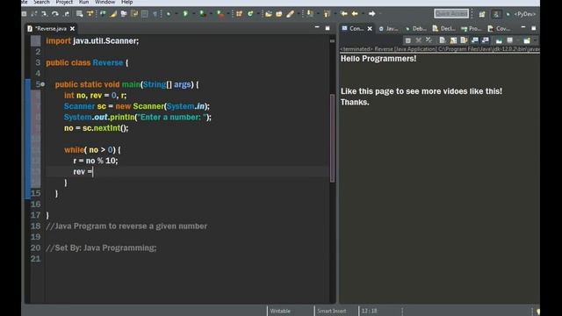
Task: Open the Back navigation history dropdown
Action: (363, 14)
